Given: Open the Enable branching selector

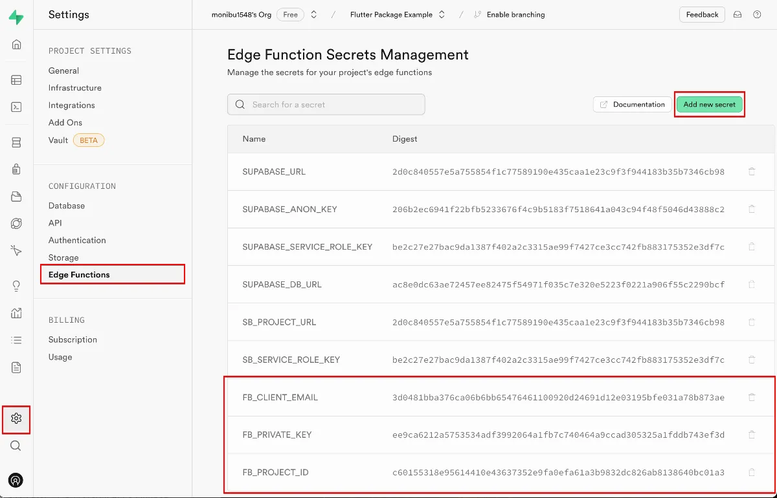Looking at the screenshot, I should pyautogui.click(x=509, y=15).
